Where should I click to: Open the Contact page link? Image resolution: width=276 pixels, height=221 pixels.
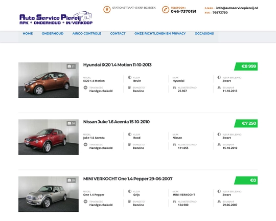118,33
